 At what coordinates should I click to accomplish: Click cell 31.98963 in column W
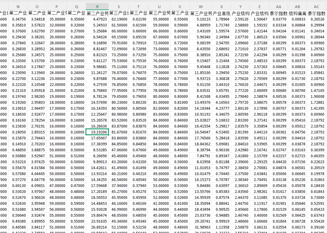(x=201, y=227)
